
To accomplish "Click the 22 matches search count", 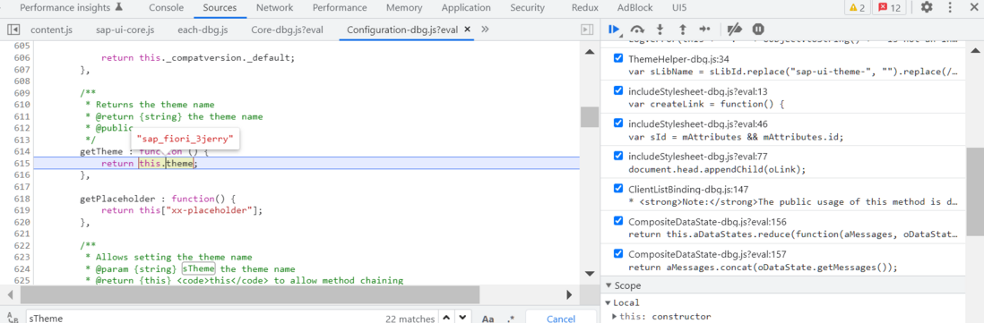I will (x=410, y=319).
